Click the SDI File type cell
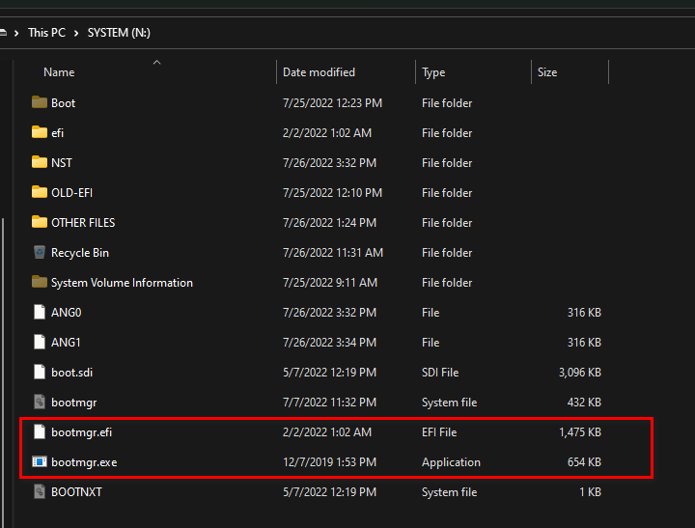This screenshot has height=528, width=695. point(440,373)
